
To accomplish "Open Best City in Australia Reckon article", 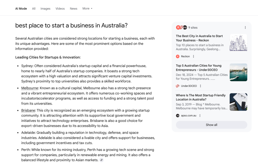I will 199,38.
